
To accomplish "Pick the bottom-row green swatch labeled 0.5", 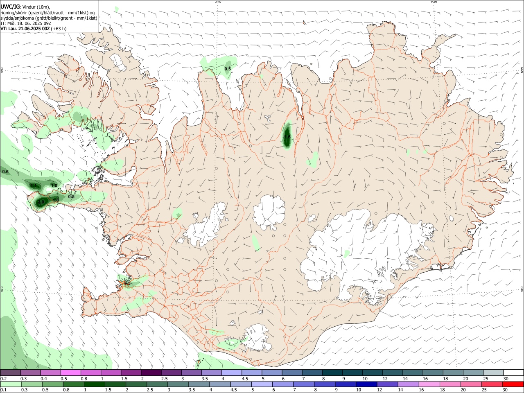I will point(52,384).
